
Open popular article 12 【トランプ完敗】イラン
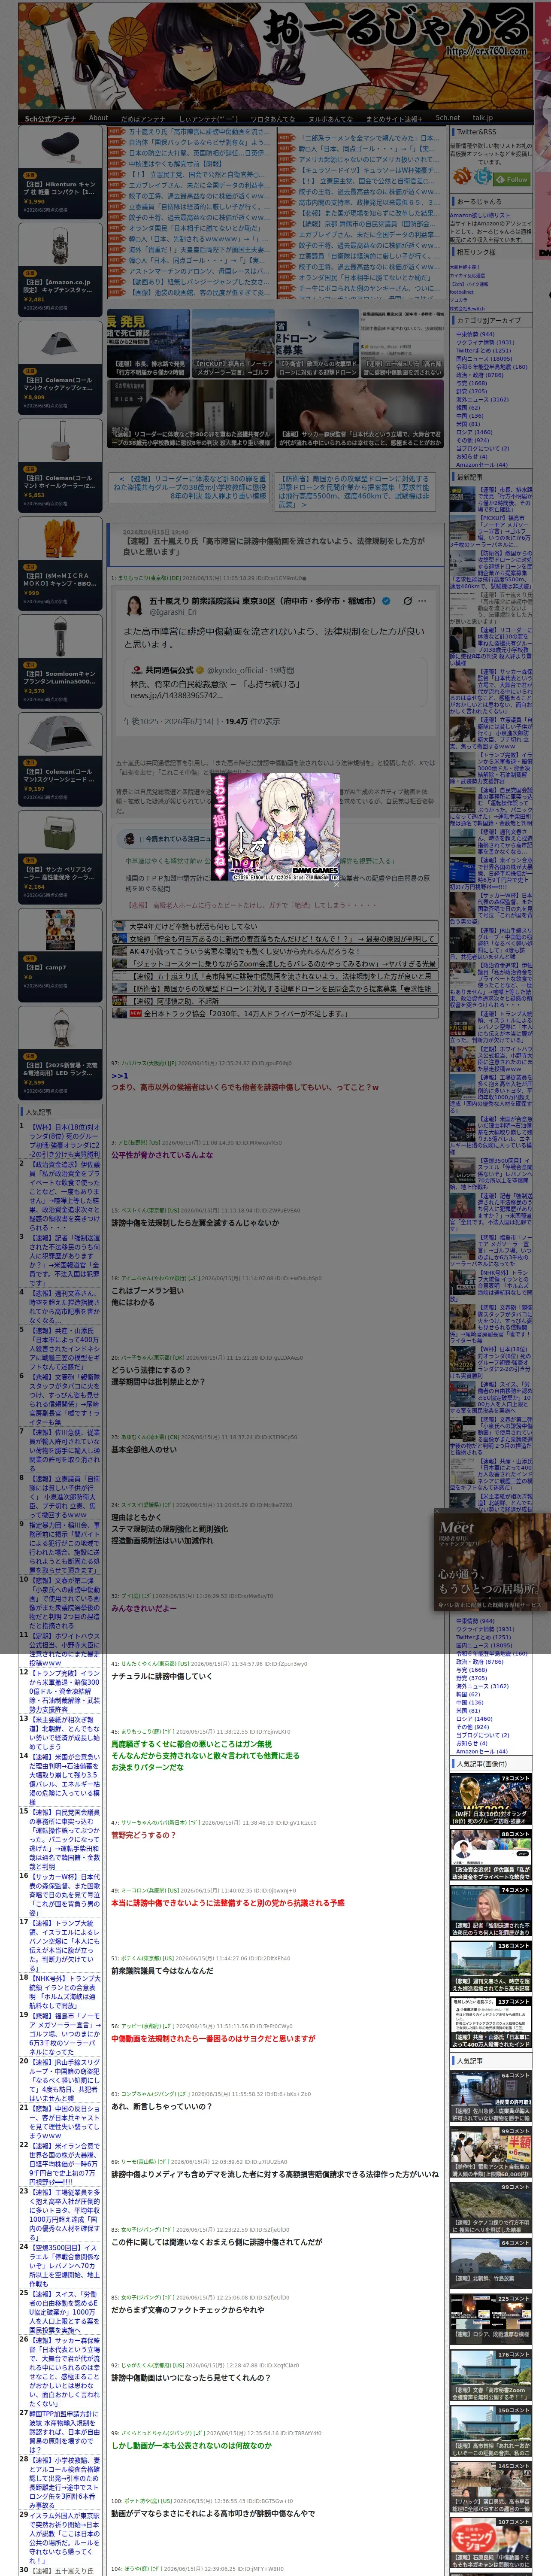pos(64,1693)
